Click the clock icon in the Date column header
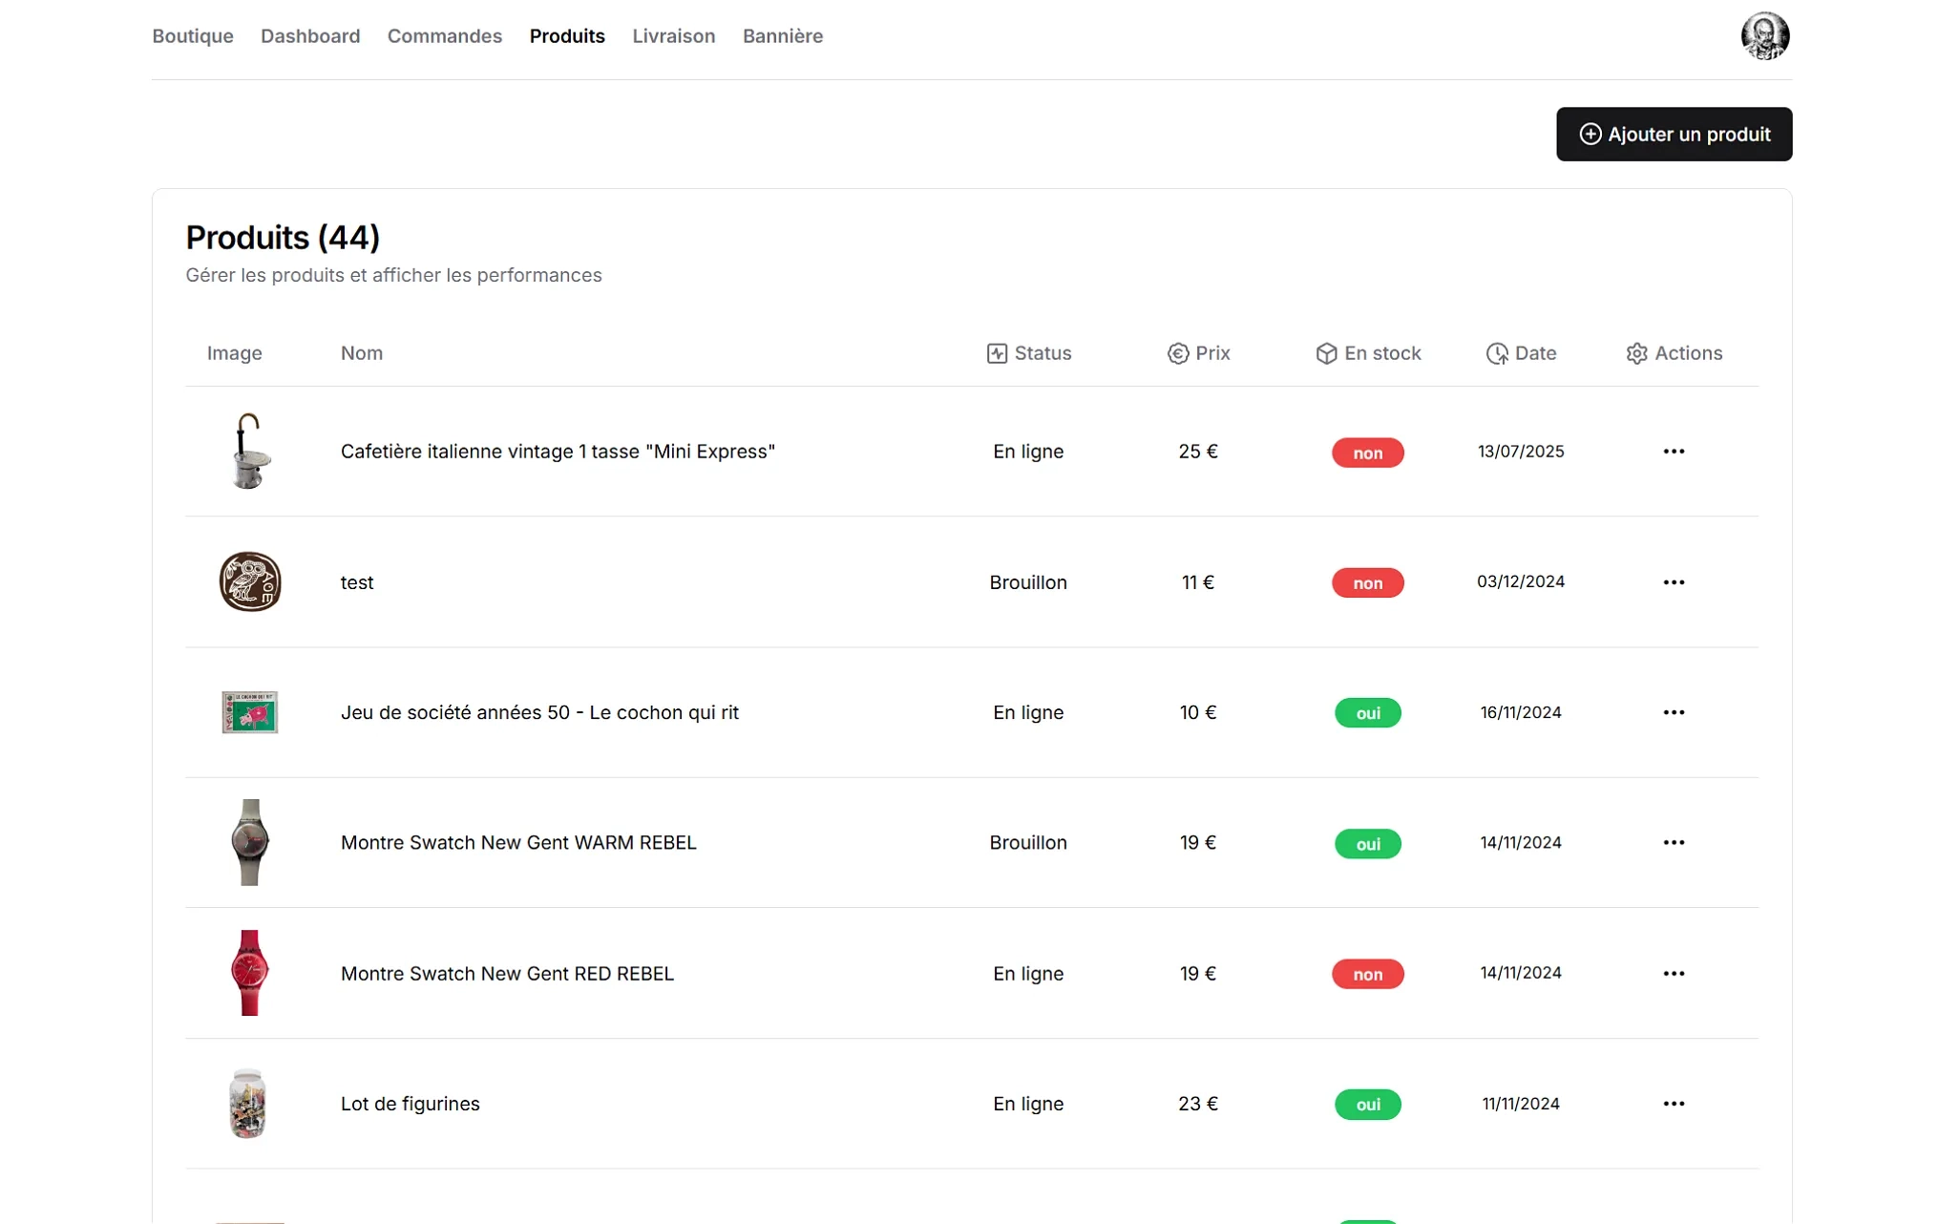Image resolution: width=1959 pixels, height=1224 pixels. (1497, 352)
